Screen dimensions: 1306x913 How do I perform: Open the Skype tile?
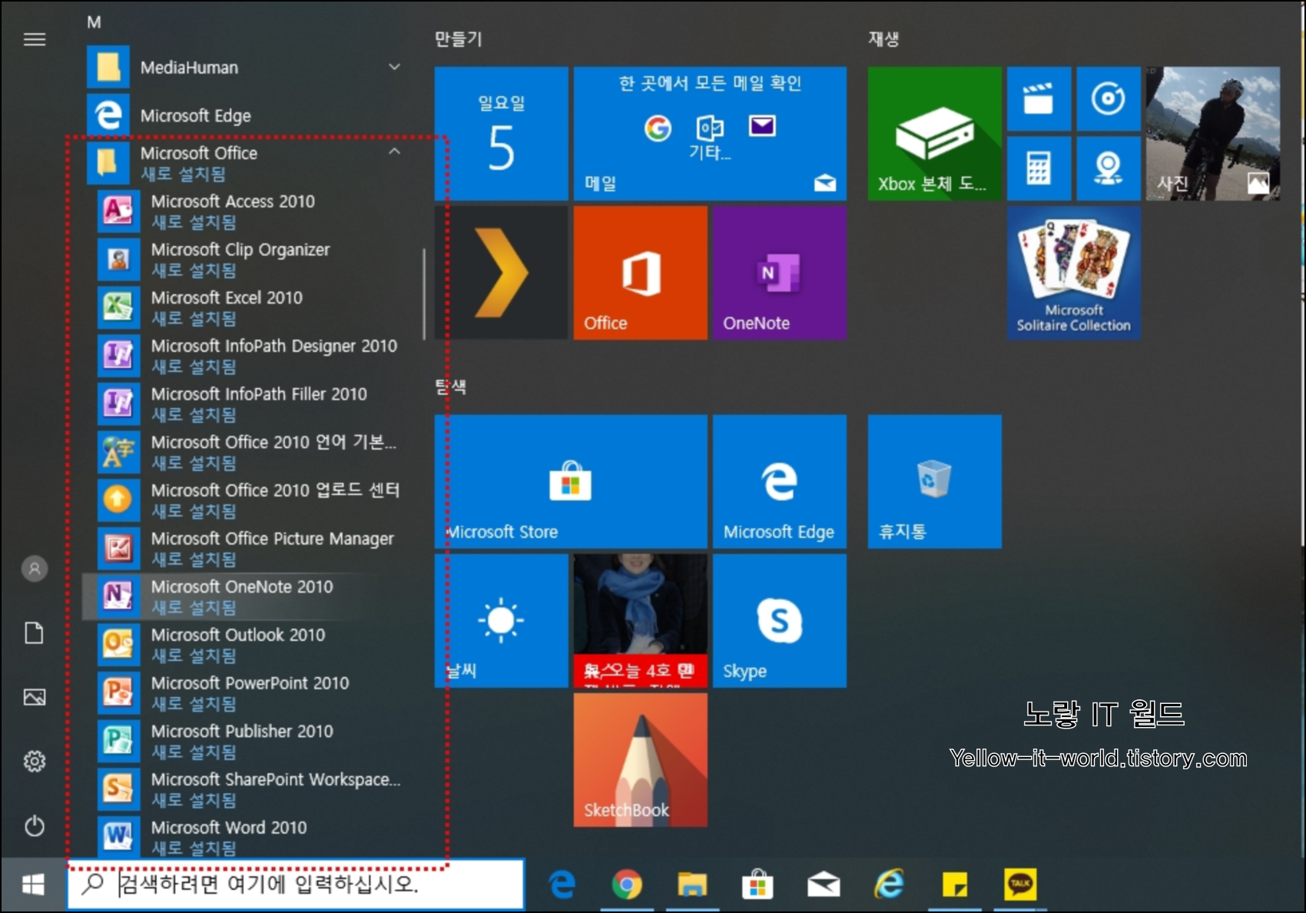[x=779, y=621]
